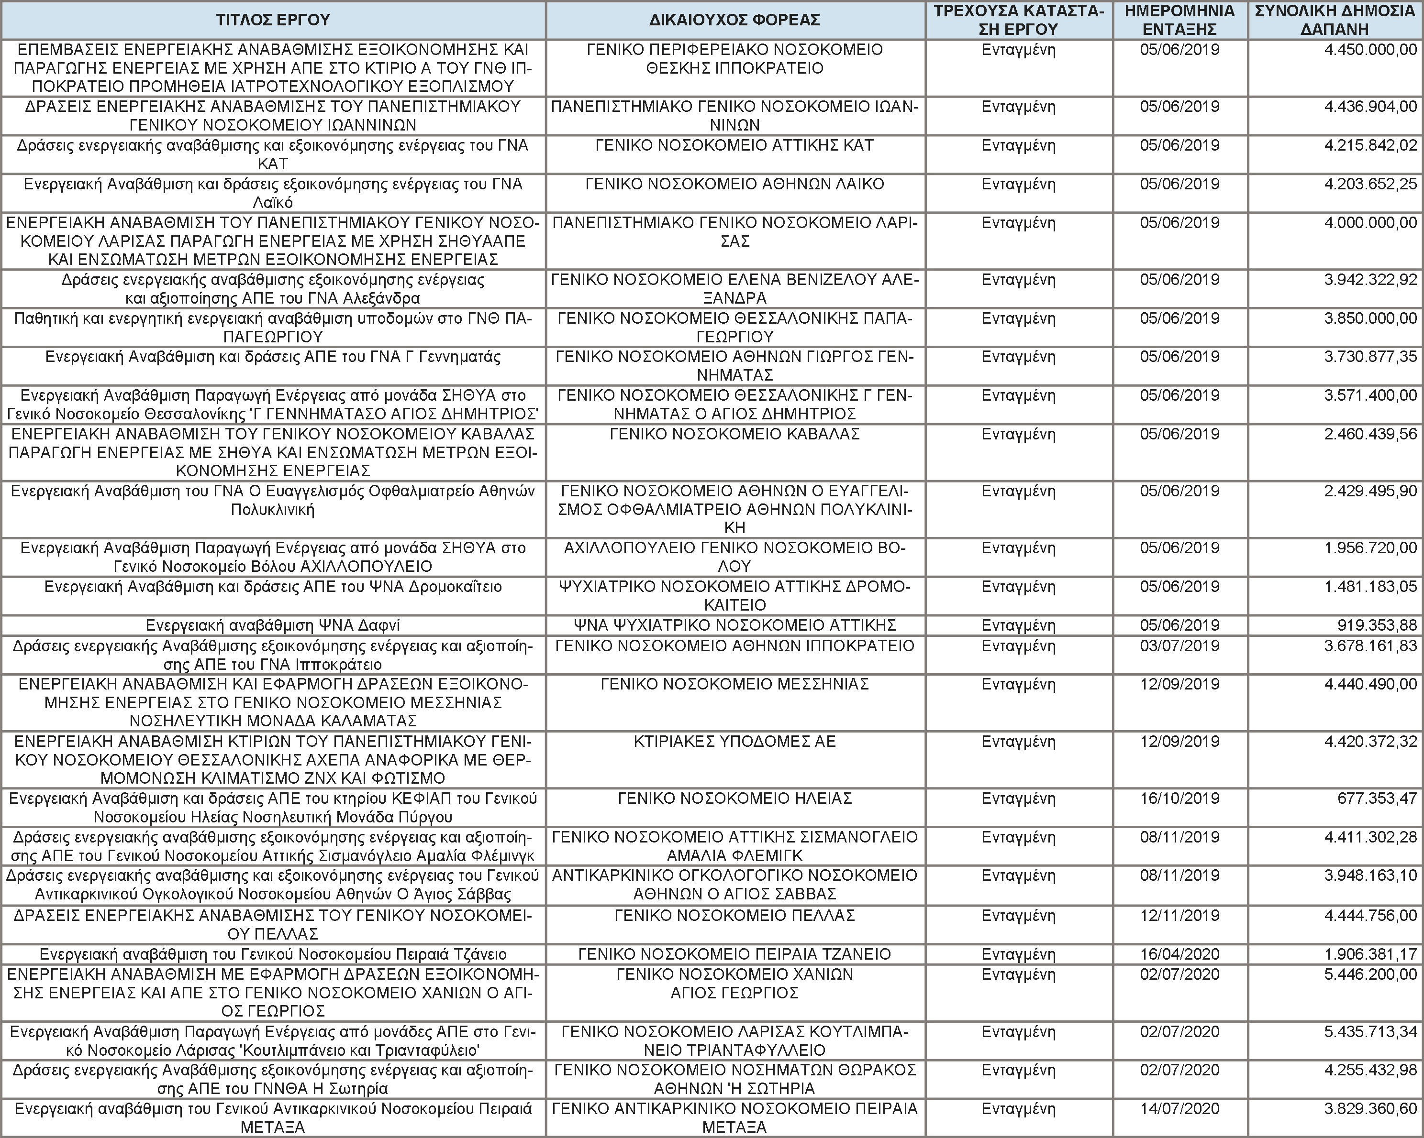
Task: Click ΓΕΝΙΚΟ ΝΟΣΟΚΟΜΕΙΟ ΠΕΛΛΑΣ beneficiary cell
Action: [734, 916]
